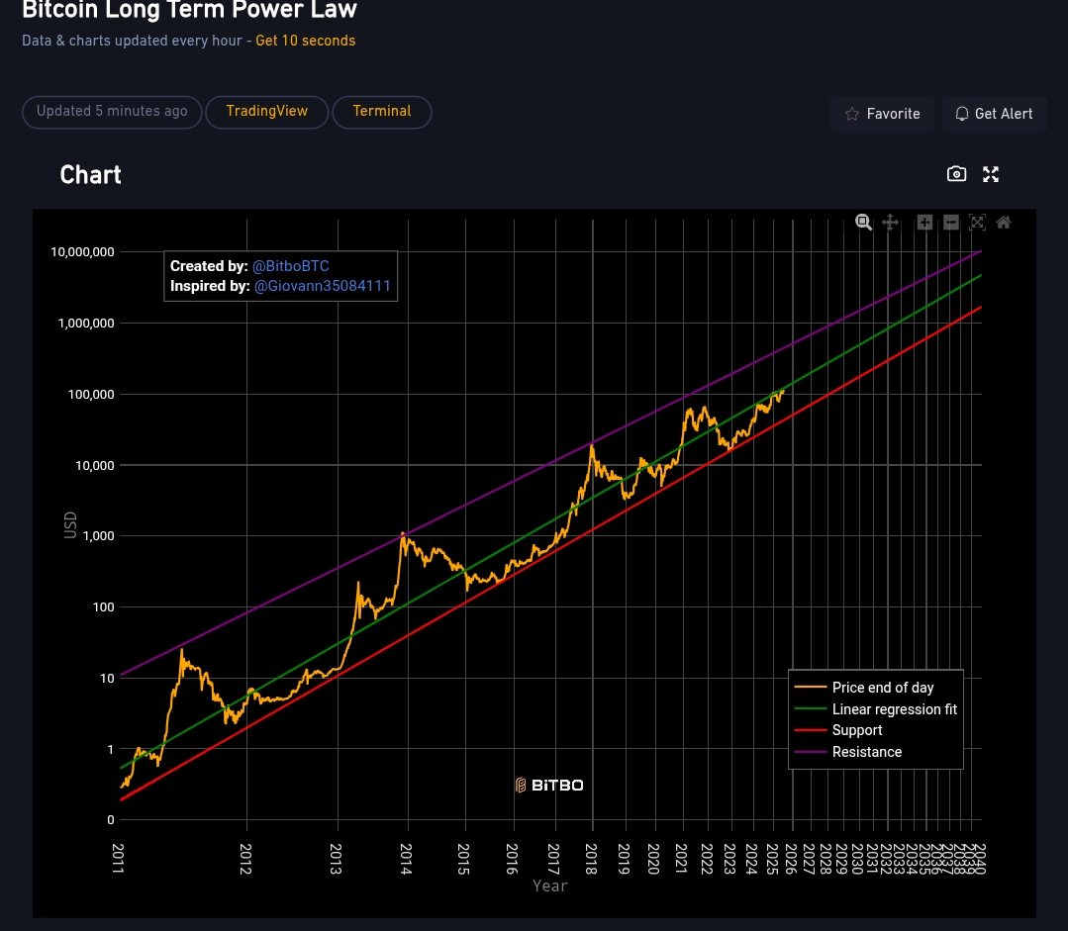Viewport: 1068px width, 931px height.
Task: Open the Terminal view
Action: (382, 112)
